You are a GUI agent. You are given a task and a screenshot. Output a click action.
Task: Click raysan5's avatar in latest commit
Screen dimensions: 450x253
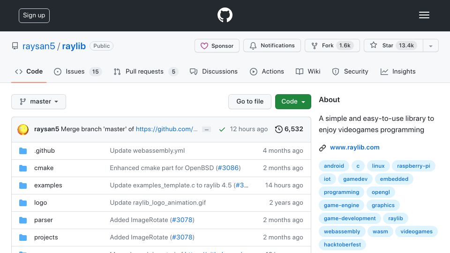tap(23, 129)
